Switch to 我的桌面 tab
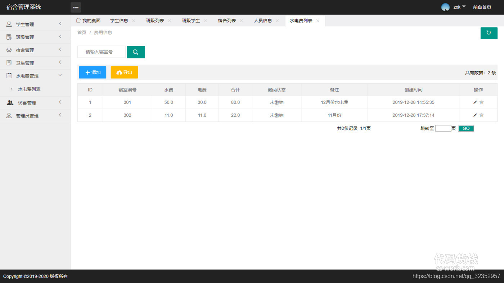The width and height of the screenshot is (504, 283). tap(91, 21)
